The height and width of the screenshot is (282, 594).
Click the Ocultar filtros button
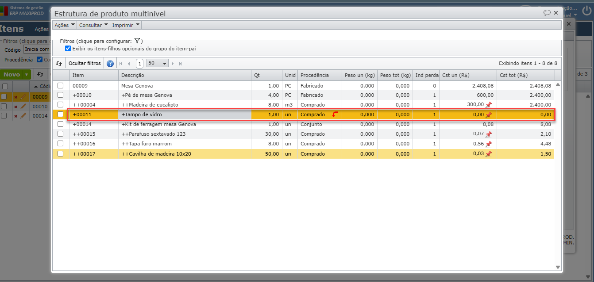pos(85,63)
